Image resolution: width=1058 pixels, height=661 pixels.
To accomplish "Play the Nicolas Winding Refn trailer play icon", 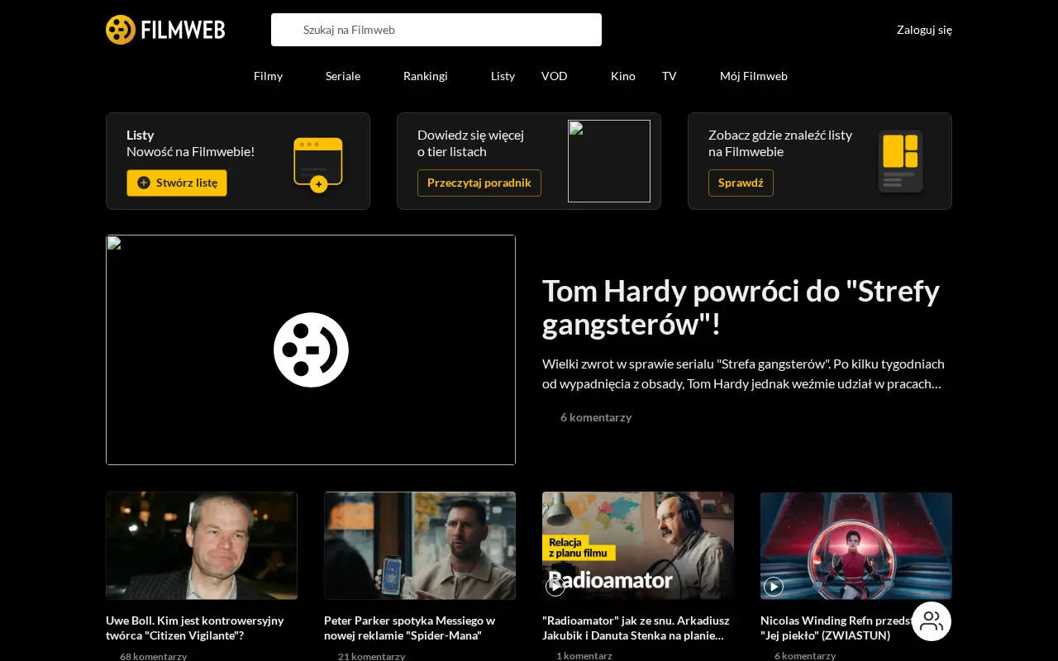I will pos(774,587).
